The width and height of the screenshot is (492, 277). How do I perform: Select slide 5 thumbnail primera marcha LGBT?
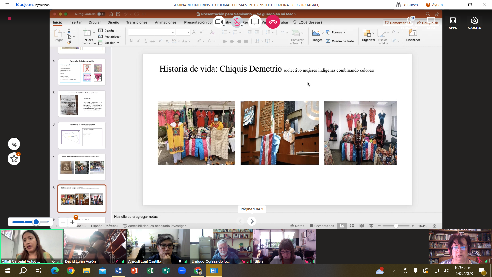[82, 104]
